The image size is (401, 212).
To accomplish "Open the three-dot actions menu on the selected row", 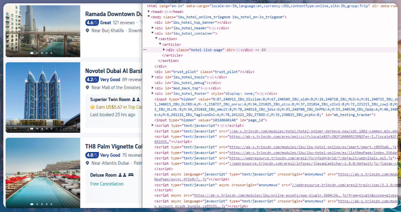I will (x=145, y=50).
